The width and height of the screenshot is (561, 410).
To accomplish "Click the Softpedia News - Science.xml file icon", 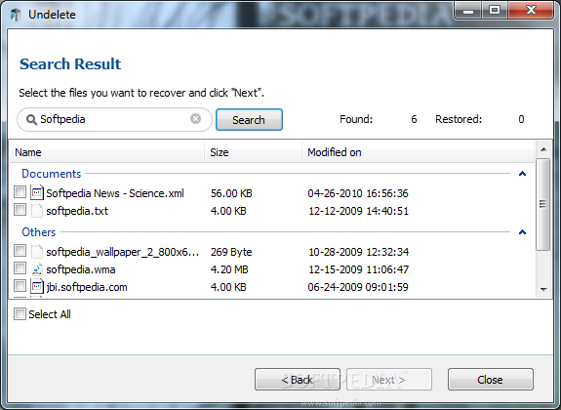I will coord(37,192).
